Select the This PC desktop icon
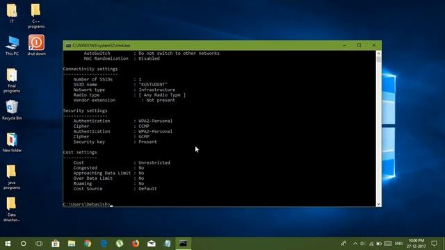This screenshot has height=250, width=445. pos(12,46)
